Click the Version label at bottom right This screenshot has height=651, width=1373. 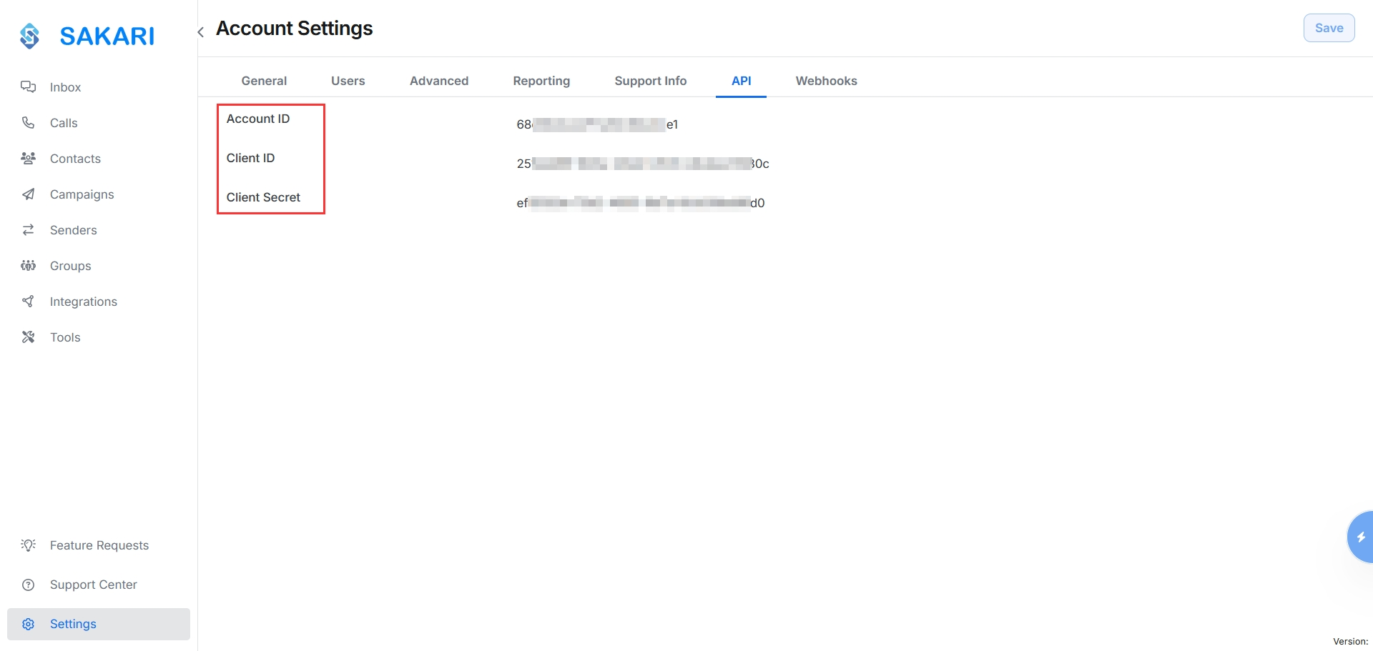pyautogui.click(x=1350, y=641)
